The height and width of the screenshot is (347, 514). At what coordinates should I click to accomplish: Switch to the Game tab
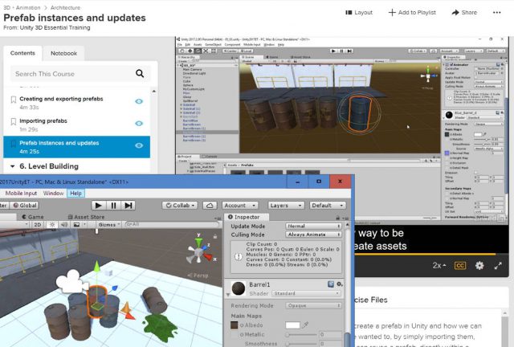[x=33, y=217]
